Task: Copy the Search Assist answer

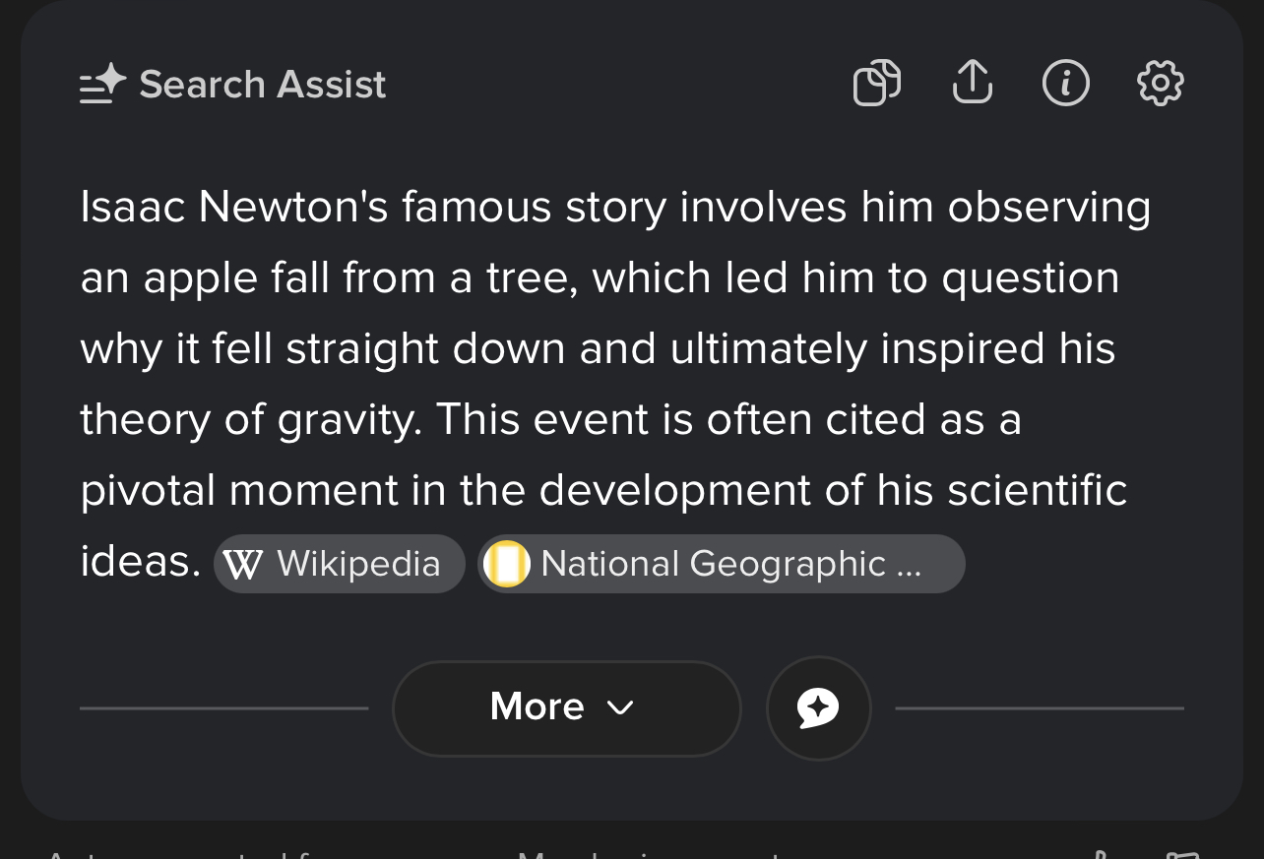Action: (876, 83)
